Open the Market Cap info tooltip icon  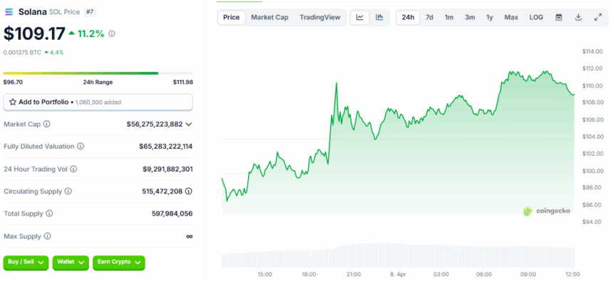tap(46, 124)
